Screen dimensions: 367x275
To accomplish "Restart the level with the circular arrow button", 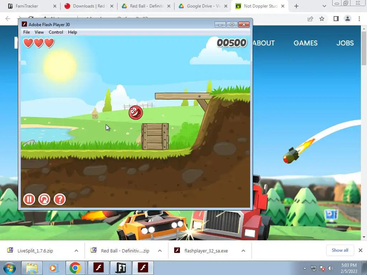I will (44, 199).
